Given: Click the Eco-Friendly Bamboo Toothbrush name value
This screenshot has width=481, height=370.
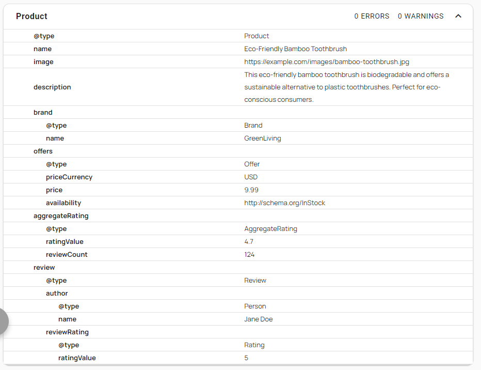Looking at the screenshot, I should (295, 49).
